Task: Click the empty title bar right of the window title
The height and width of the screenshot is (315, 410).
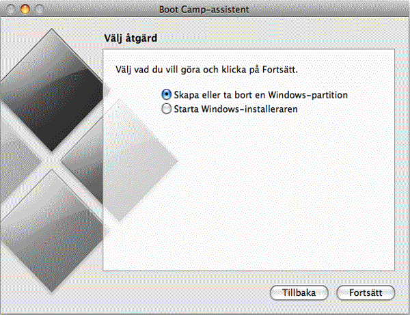Action: point(328,10)
